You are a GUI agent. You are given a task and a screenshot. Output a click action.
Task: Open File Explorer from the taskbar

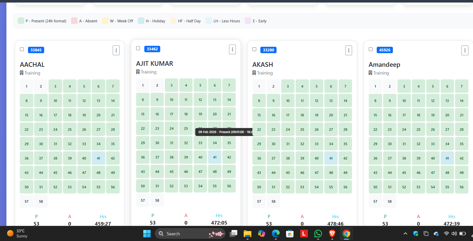click(x=247, y=234)
